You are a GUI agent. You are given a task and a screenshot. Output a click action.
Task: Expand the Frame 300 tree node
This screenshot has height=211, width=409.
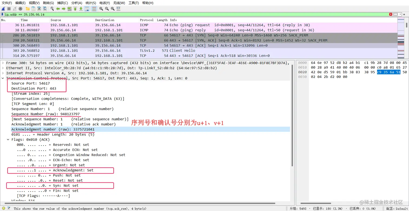[x=3, y=63]
